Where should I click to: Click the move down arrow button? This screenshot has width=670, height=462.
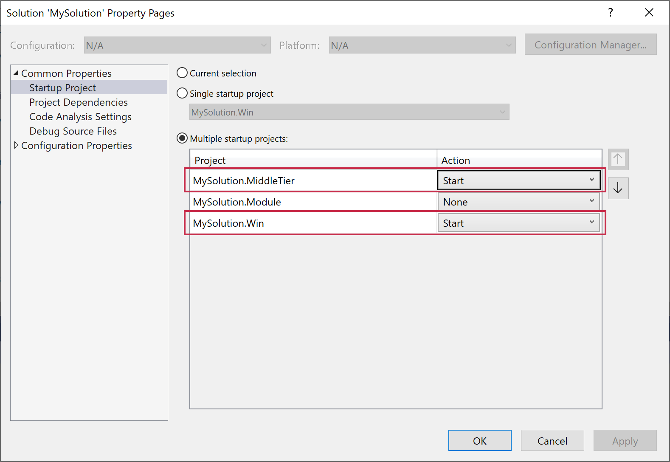(618, 189)
